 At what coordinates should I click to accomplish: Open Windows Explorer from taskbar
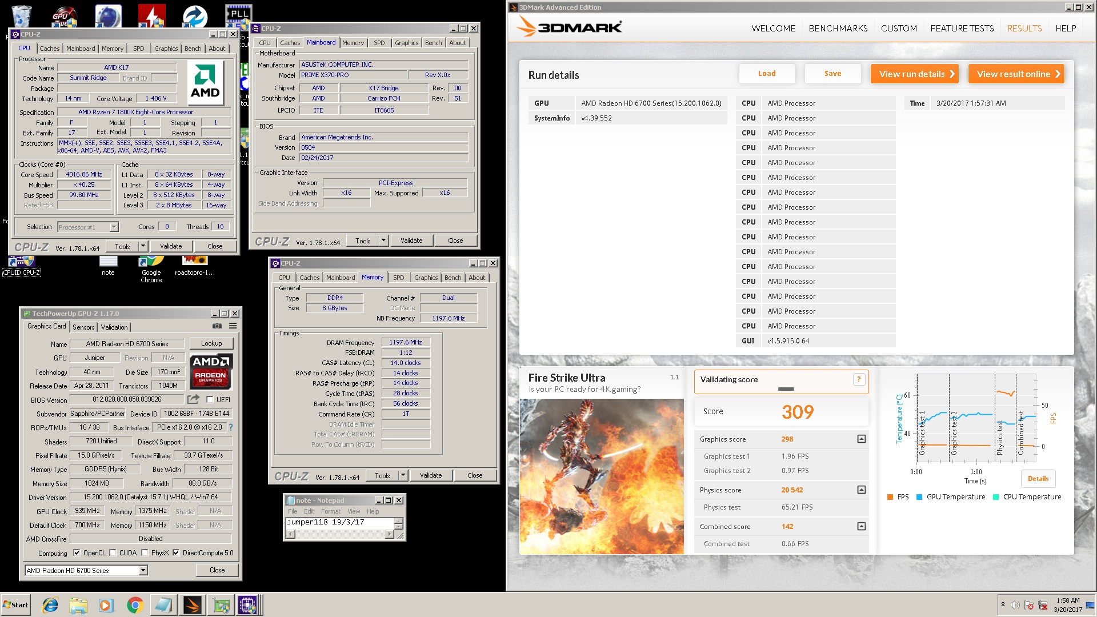pos(78,605)
